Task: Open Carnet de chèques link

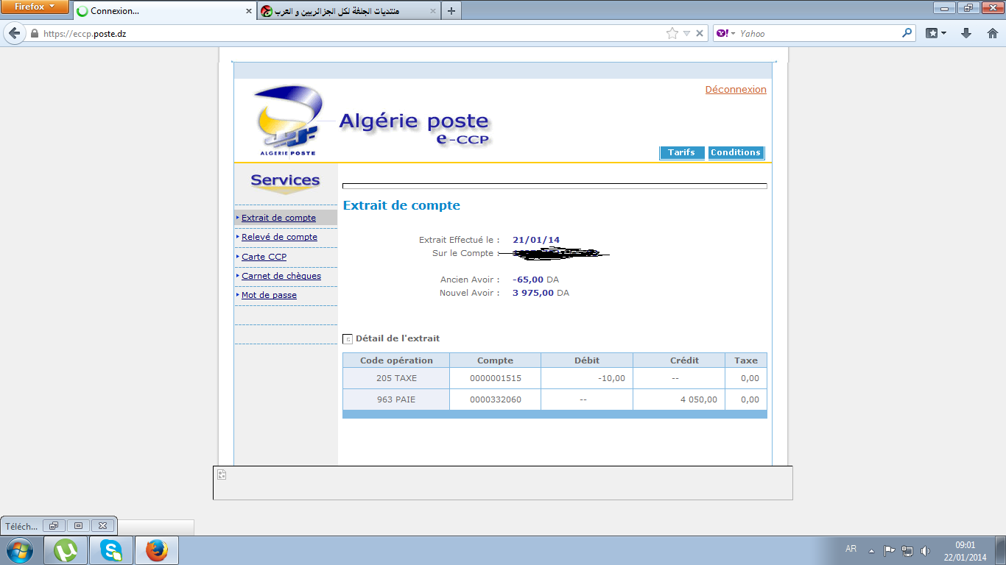Action: tap(281, 276)
